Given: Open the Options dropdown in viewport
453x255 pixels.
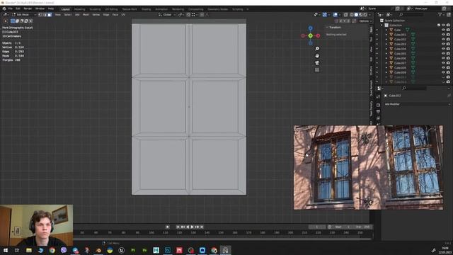Looking at the screenshot, I should tap(365, 21).
